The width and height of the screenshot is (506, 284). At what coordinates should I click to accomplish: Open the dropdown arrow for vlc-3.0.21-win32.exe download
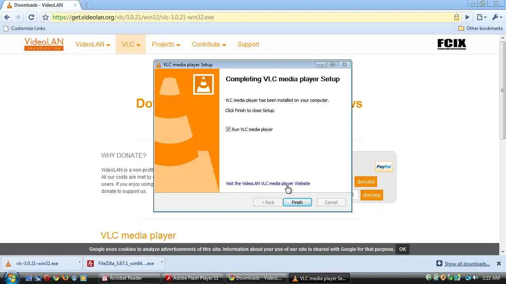click(79, 263)
